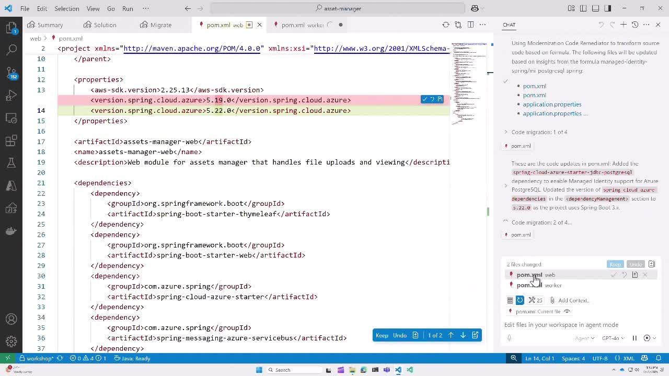Switch to the worker pom.xml tab

pyautogui.click(x=298, y=25)
